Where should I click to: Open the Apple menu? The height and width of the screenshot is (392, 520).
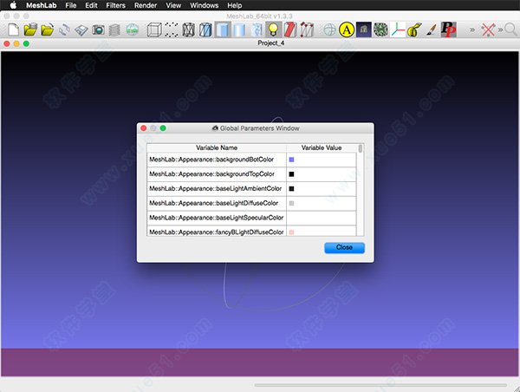click(13, 5)
